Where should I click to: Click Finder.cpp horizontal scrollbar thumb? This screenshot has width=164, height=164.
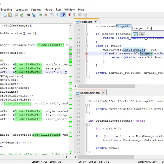point(106,86)
